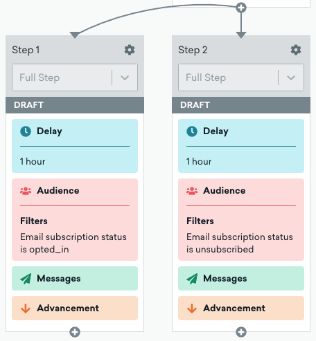Click the clock icon in Step 1 Delay
The height and width of the screenshot is (341, 316).
(x=26, y=131)
